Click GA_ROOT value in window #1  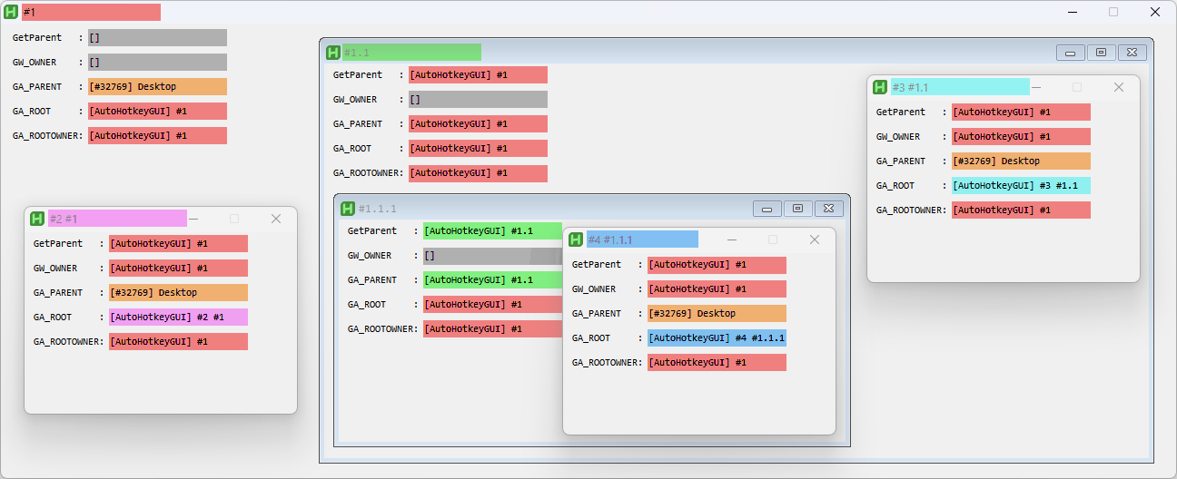pos(157,112)
